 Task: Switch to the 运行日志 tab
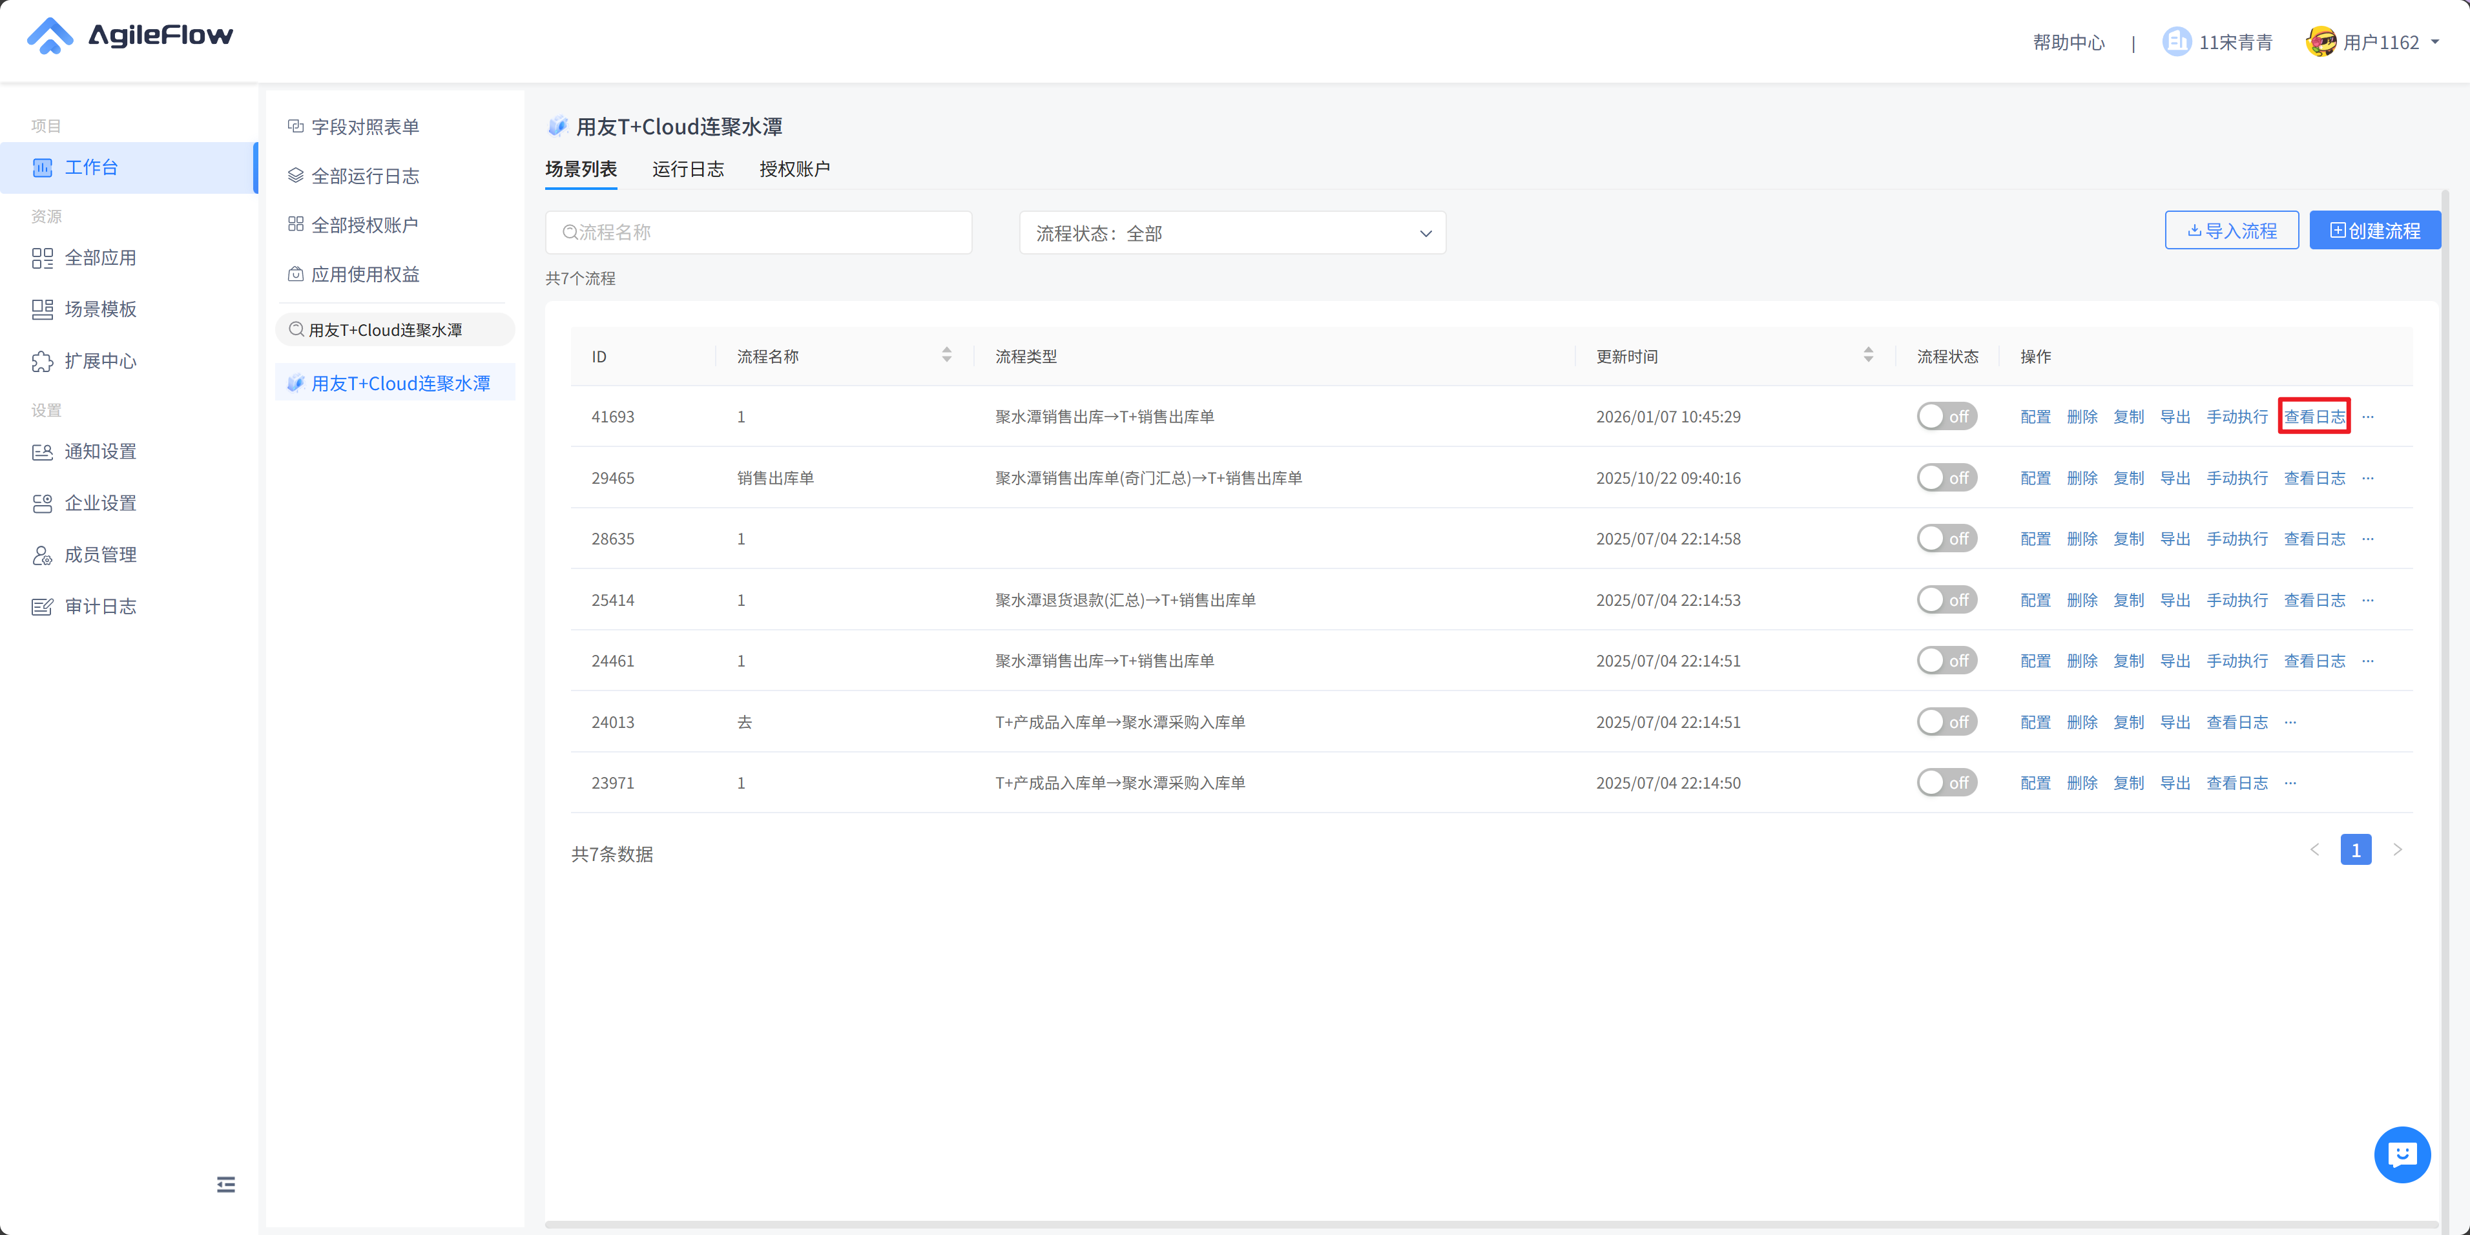(687, 169)
